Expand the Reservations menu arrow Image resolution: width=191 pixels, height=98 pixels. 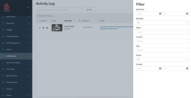pyautogui.click(x=29, y=17)
